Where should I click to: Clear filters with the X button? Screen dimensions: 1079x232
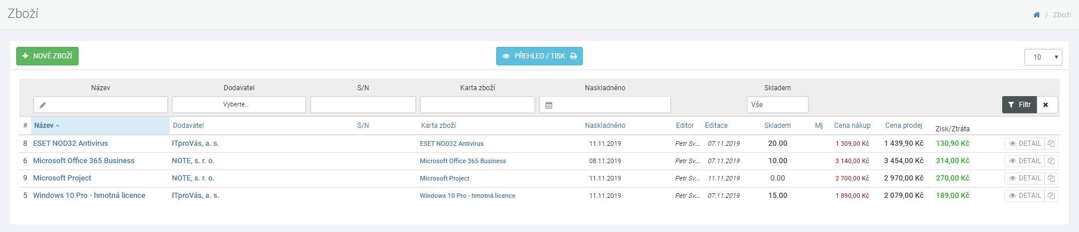click(x=1047, y=105)
